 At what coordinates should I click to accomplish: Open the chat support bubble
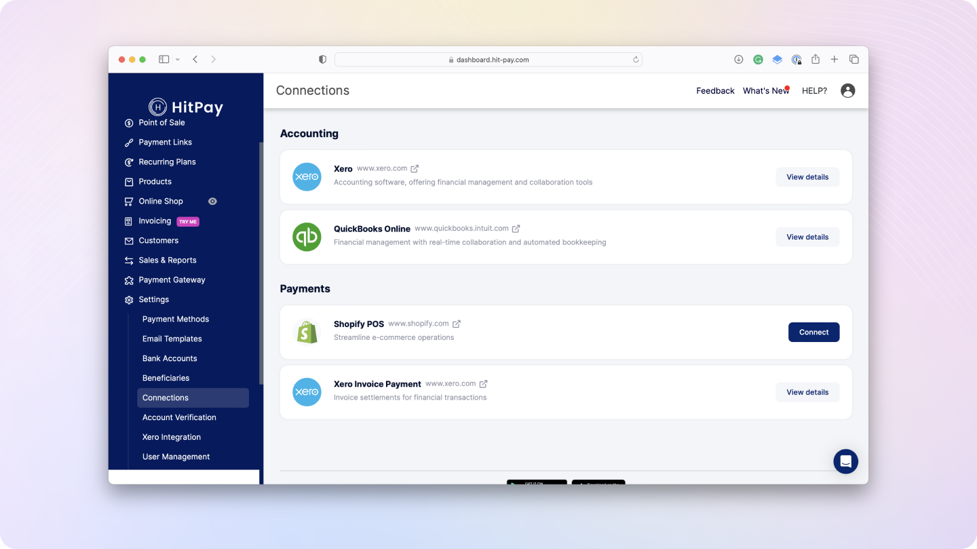(x=845, y=461)
